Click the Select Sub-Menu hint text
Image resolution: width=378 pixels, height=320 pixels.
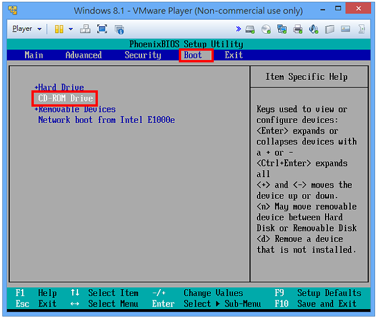[x=222, y=304]
